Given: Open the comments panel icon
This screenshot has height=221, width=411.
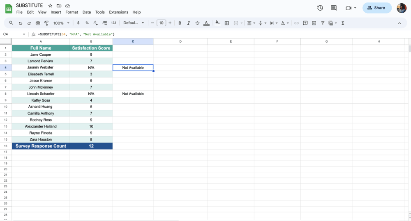Looking at the screenshot, I should pos(334,8).
